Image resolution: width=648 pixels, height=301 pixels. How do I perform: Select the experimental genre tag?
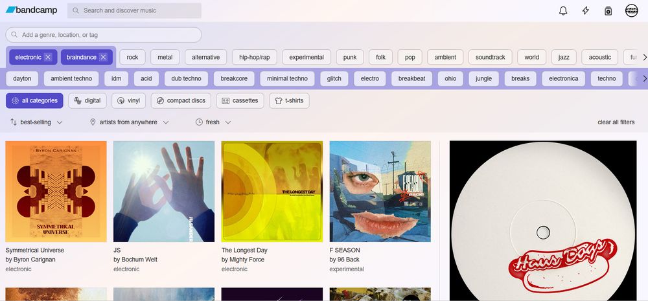point(307,58)
